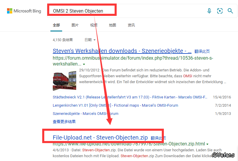
Task: Switch to the 地图 tab
Action: point(113,25)
